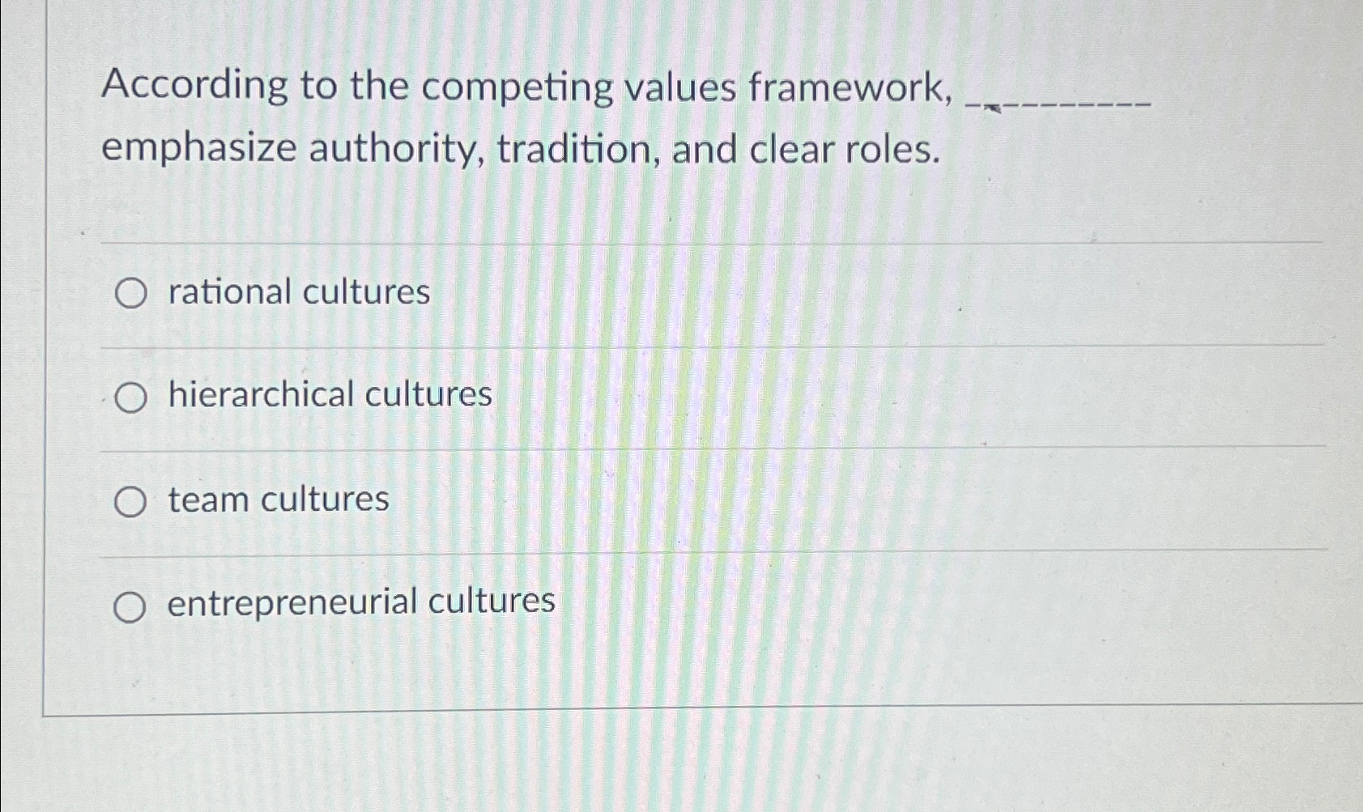This screenshot has width=1363, height=812.
Task: Select the hierarchical cultures radio button
Action: click(x=132, y=397)
